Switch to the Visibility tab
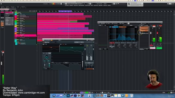The height and width of the screenshot is (98, 175). pyautogui.click(x=11, y=11)
